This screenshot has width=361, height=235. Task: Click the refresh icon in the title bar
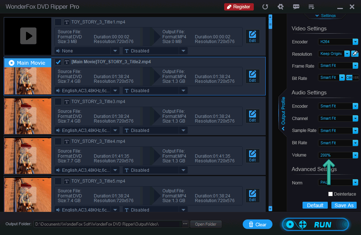click(265, 7)
